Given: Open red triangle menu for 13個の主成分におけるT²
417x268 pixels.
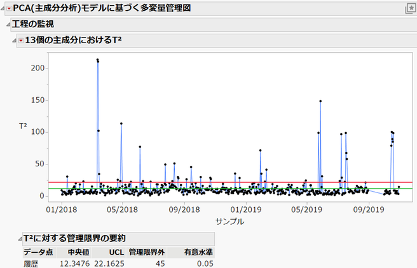Looking at the screenshot, I should tap(21, 41).
